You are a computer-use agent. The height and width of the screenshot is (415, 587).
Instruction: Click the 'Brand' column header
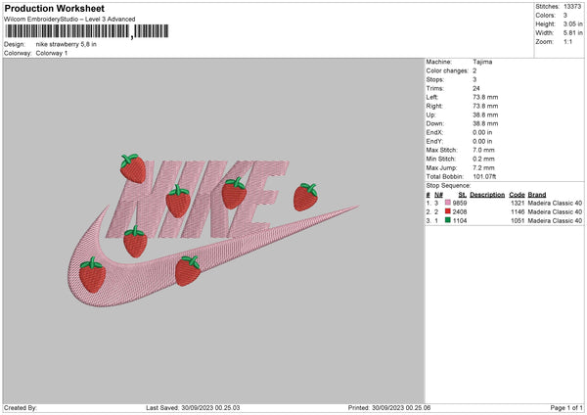(537, 195)
